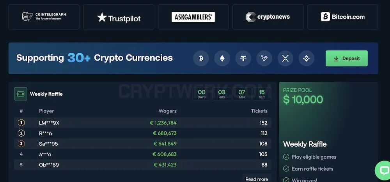Open the Read more link
Viewport: 390px width, 182px height.
coord(257,178)
